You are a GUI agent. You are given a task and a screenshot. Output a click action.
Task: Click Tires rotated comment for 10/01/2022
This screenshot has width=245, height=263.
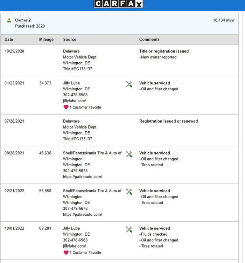tap(151, 246)
